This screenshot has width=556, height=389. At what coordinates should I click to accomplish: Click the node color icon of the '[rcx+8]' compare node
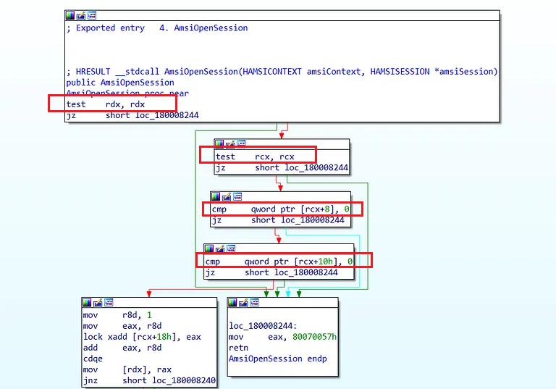coord(216,196)
